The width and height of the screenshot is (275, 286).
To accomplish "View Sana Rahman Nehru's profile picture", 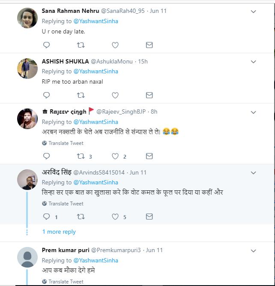I will click(27, 18).
